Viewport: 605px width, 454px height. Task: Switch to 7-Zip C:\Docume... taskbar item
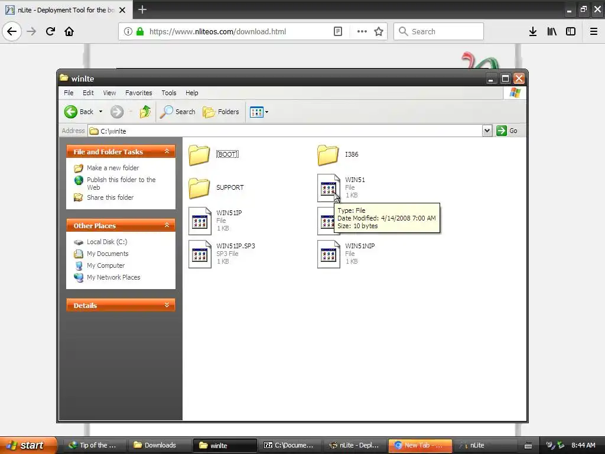click(290, 445)
